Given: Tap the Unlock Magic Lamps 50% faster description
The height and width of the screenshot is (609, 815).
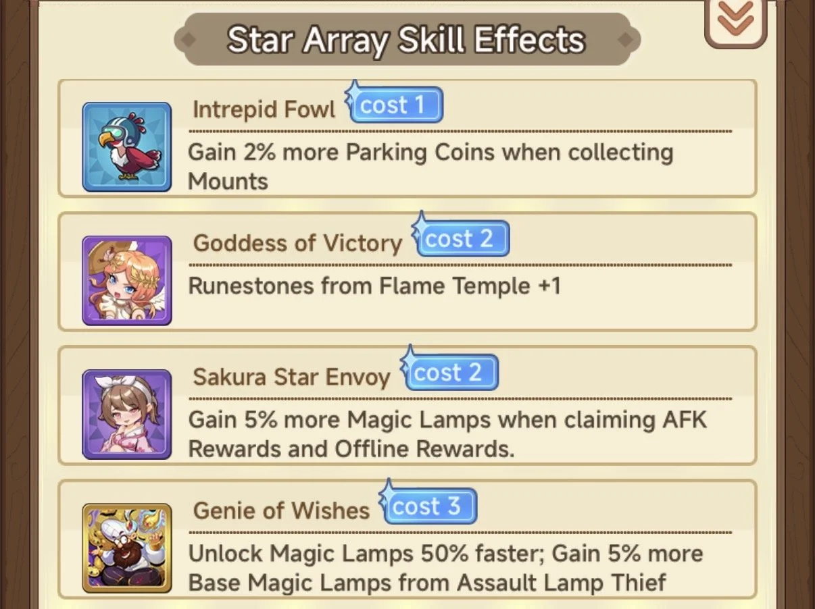Looking at the screenshot, I should (445, 567).
